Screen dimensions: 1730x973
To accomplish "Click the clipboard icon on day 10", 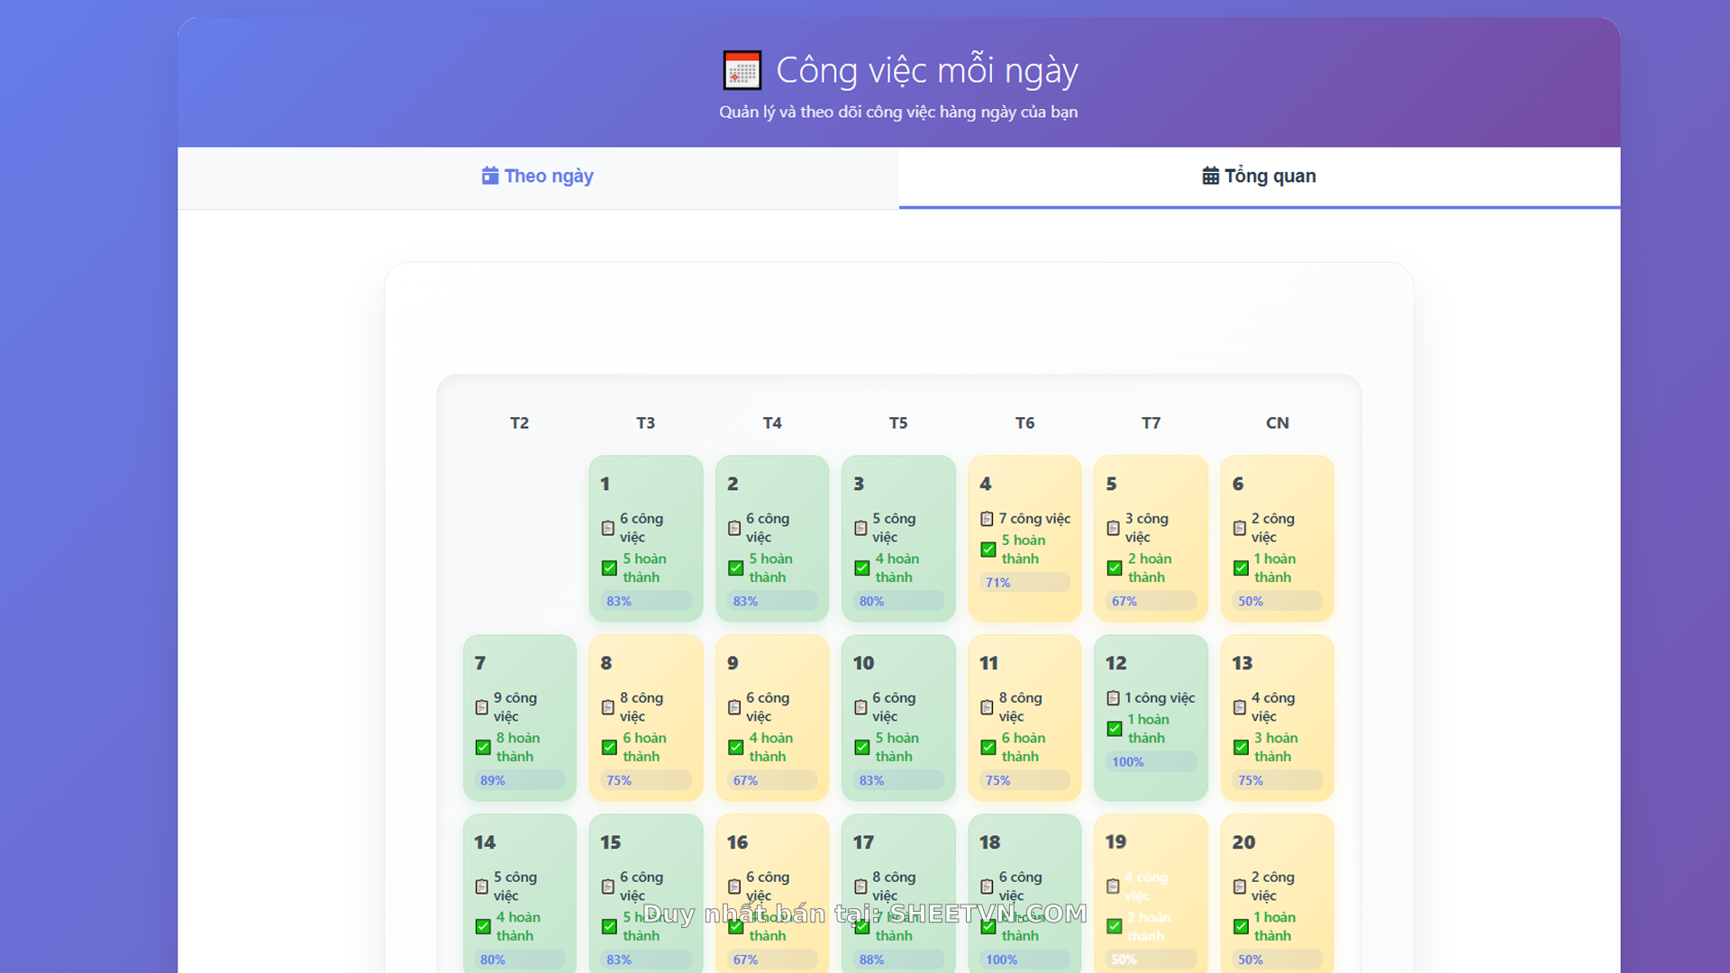I will coord(860,707).
